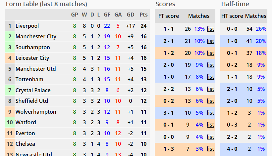Open the list link for 3 - 1 score
The height and width of the screenshot is (156, 272).
(210, 113)
